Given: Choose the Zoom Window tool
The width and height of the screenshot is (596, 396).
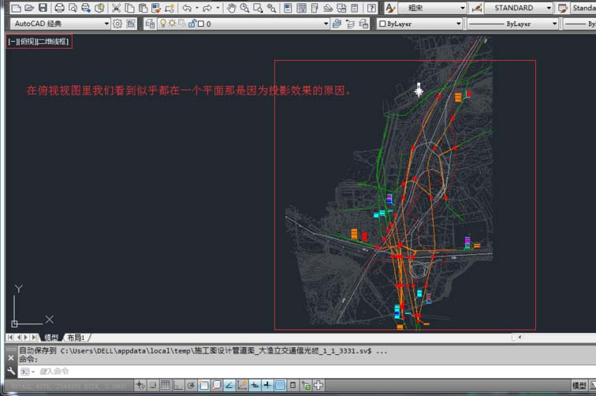Looking at the screenshot, I should click(258, 8).
